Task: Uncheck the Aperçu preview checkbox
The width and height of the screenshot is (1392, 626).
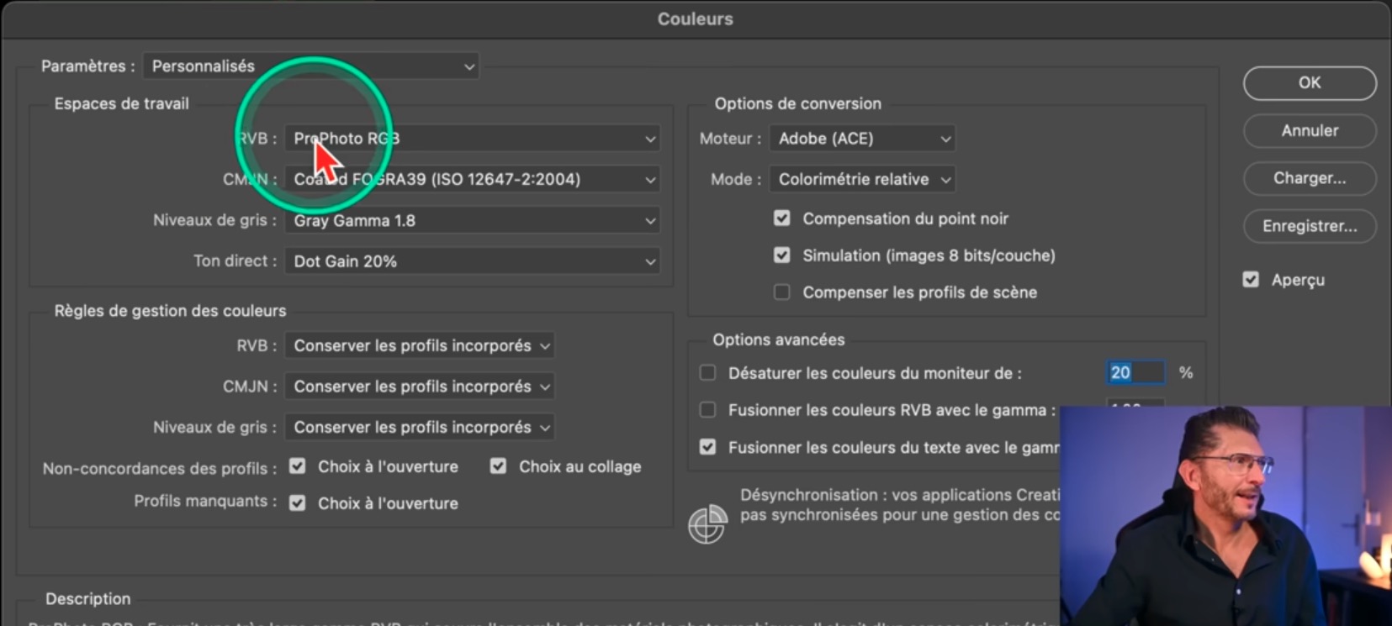Action: coord(1251,280)
